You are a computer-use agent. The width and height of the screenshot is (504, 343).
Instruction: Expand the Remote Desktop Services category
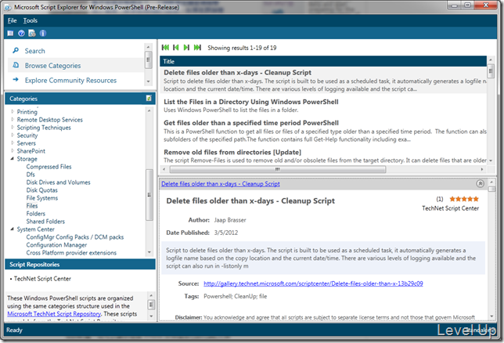(x=13, y=119)
